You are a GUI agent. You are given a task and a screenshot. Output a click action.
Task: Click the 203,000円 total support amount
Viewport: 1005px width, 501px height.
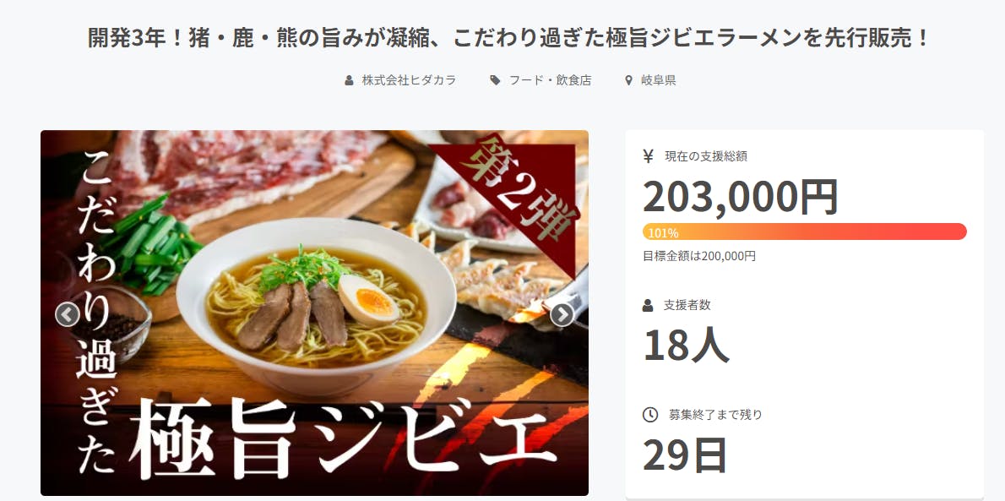741,197
